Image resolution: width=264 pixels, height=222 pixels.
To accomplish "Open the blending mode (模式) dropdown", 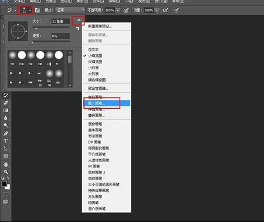I will coord(70,10).
